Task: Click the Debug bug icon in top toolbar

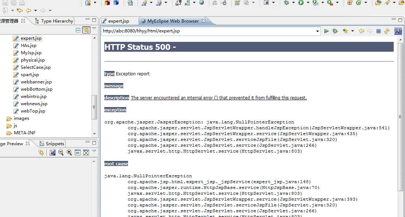Action: [286, 3]
